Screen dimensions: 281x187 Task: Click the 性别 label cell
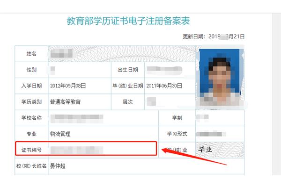tap(31, 70)
